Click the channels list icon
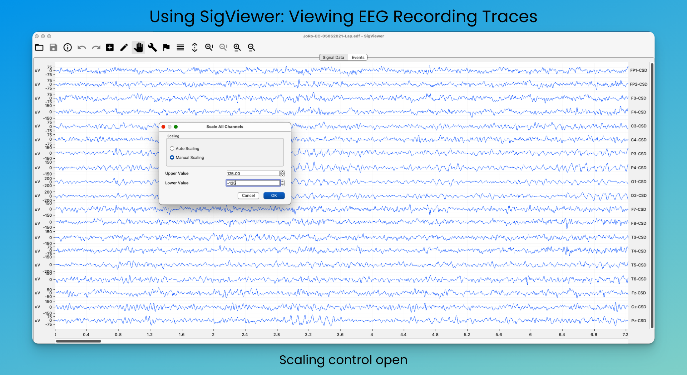 point(180,47)
